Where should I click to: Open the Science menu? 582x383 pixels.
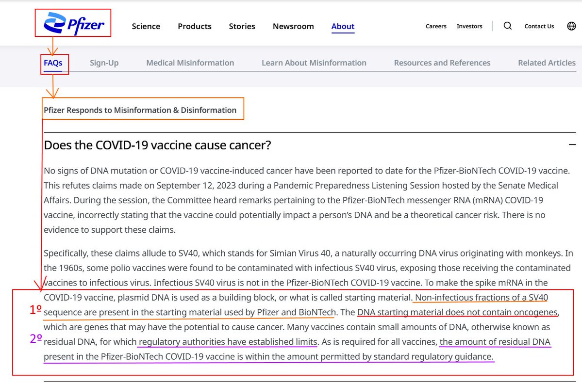click(146, 26)
